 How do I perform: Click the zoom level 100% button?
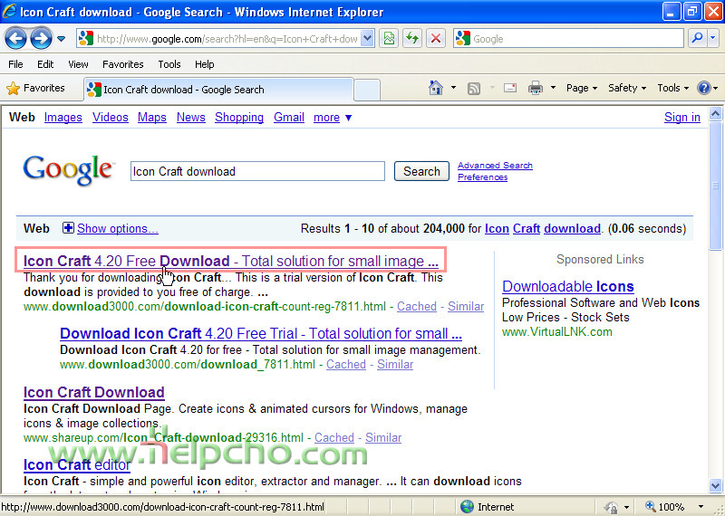click(x=665, y=507)
